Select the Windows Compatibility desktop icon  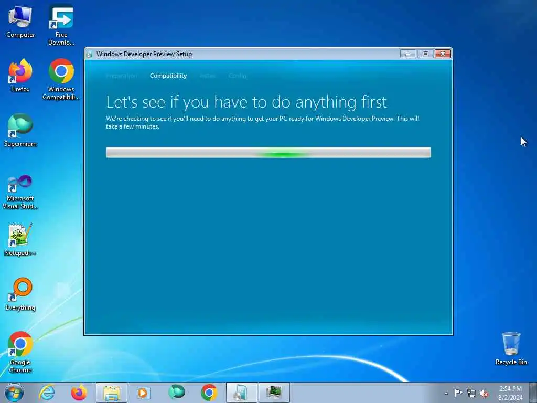point(61,80)
